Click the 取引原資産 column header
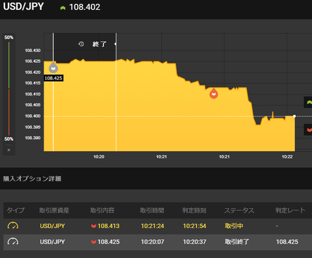 [x=54, y=210]
